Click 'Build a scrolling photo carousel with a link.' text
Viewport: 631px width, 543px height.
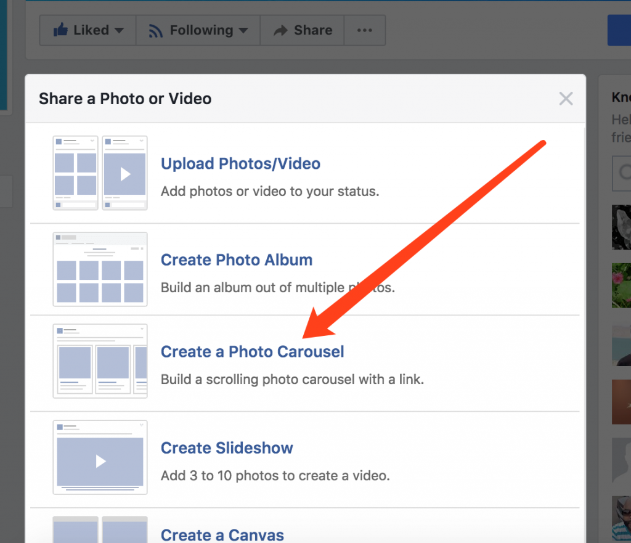coord(293,379)
